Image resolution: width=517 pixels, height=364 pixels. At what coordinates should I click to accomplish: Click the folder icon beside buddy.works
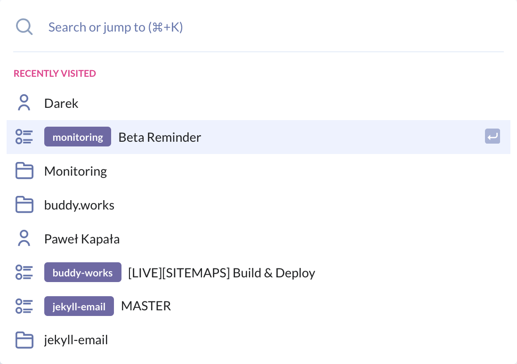point(24,204)
